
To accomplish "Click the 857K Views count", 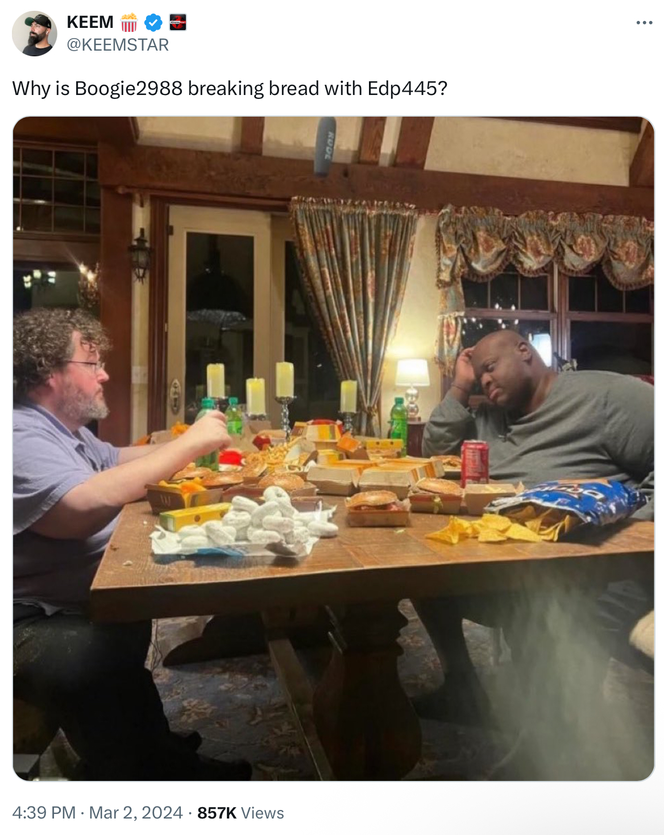I will (240, 813).
